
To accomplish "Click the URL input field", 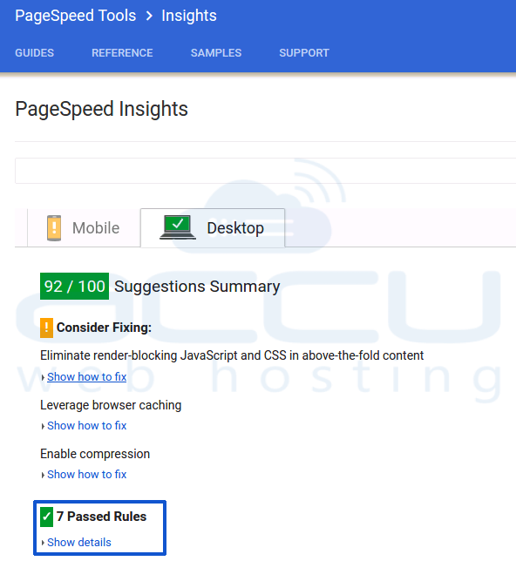I will pyautogui.click(x=265, y=171).
